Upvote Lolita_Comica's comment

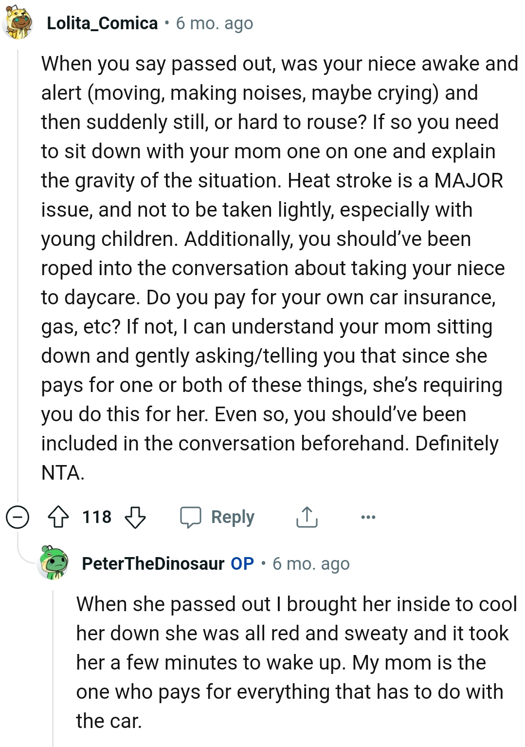58,517
